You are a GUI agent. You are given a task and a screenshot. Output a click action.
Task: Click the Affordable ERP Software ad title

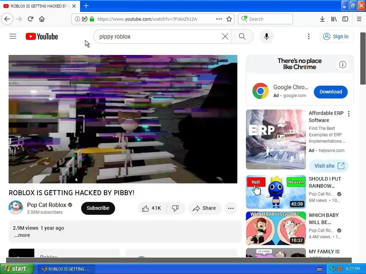[326, 117]
